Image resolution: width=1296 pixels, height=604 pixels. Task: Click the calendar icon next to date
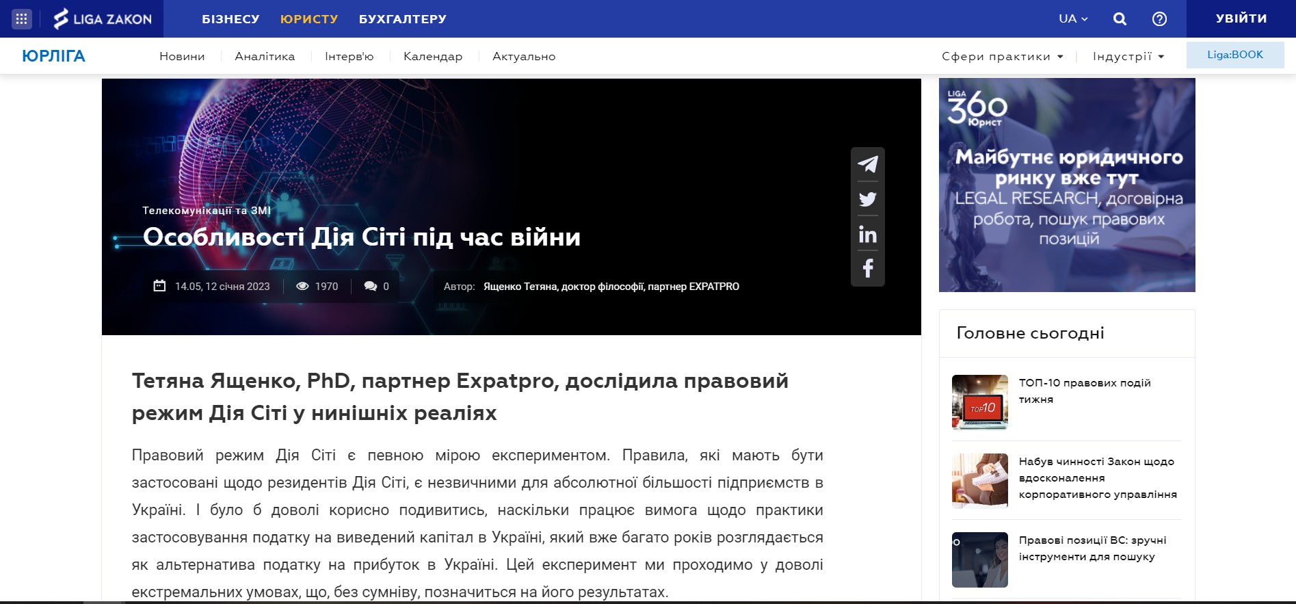[159, 286]
